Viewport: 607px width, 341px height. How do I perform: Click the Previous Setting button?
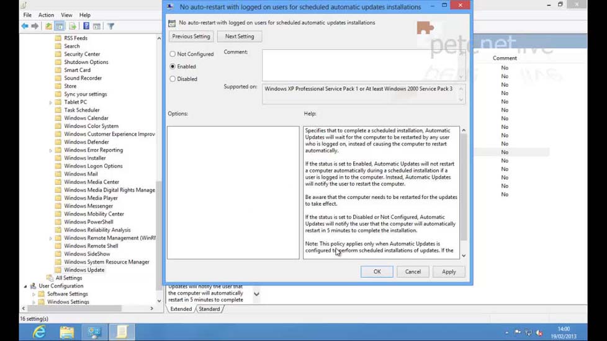[x=191, y=37]
